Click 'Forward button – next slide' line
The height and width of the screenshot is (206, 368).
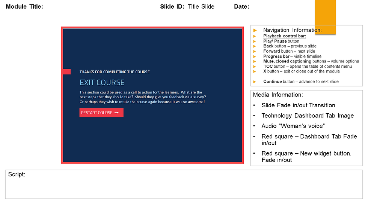pos(289,51)
